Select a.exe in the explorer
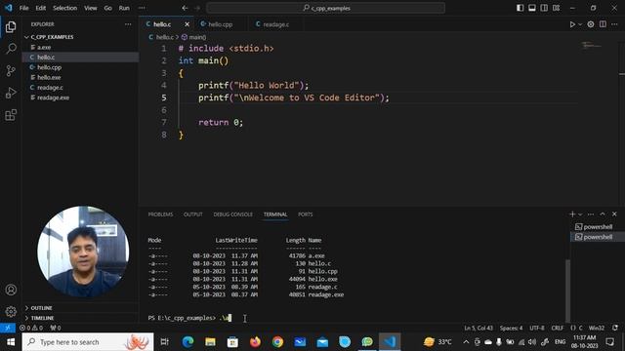 (44, 47)
